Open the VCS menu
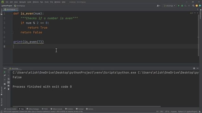 click(x=51, y=2)
